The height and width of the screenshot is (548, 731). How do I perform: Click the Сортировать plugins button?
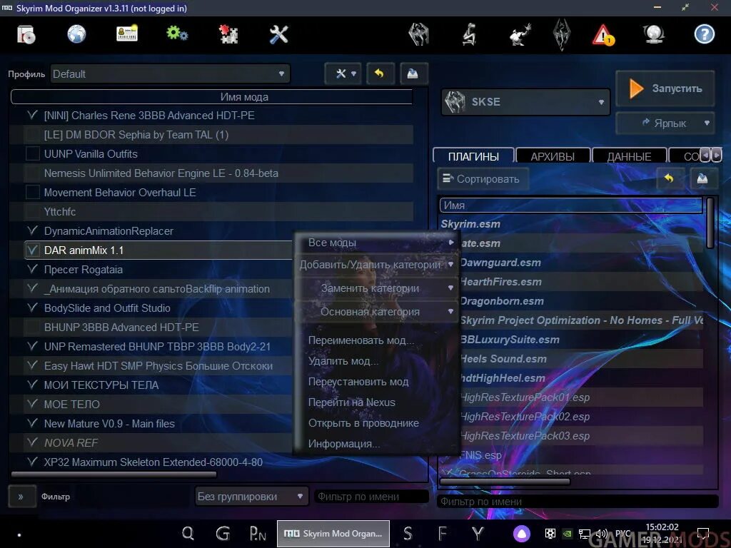click(x=483, y=178)
